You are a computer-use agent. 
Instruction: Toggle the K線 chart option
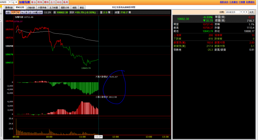pyautogui.click(x=8, y=12)
